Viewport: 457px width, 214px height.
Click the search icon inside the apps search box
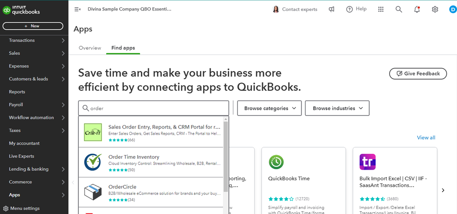(x=86, y=108)
